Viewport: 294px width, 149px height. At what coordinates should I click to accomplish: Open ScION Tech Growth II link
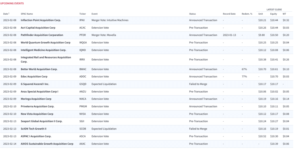[34, 129]
